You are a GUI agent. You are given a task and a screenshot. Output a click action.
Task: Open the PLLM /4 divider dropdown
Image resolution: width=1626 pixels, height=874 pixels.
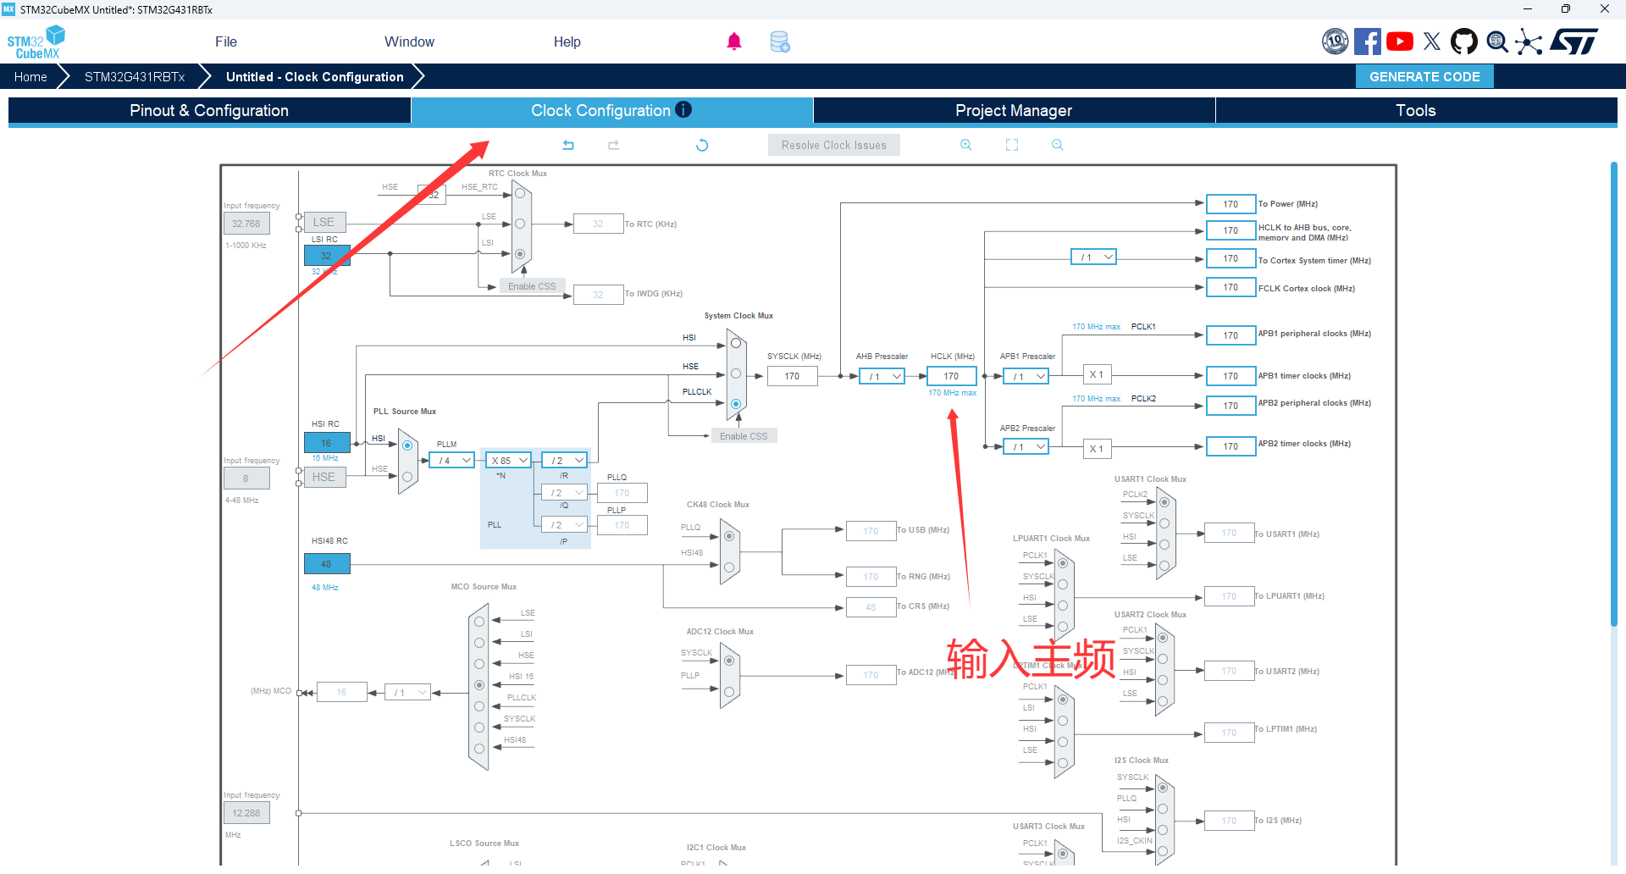pyautogui.click(x=451, y=460)
